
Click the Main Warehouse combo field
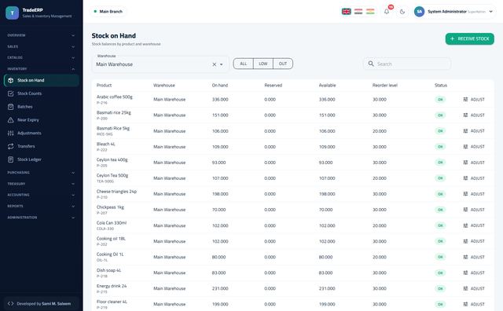coord(160,64)
